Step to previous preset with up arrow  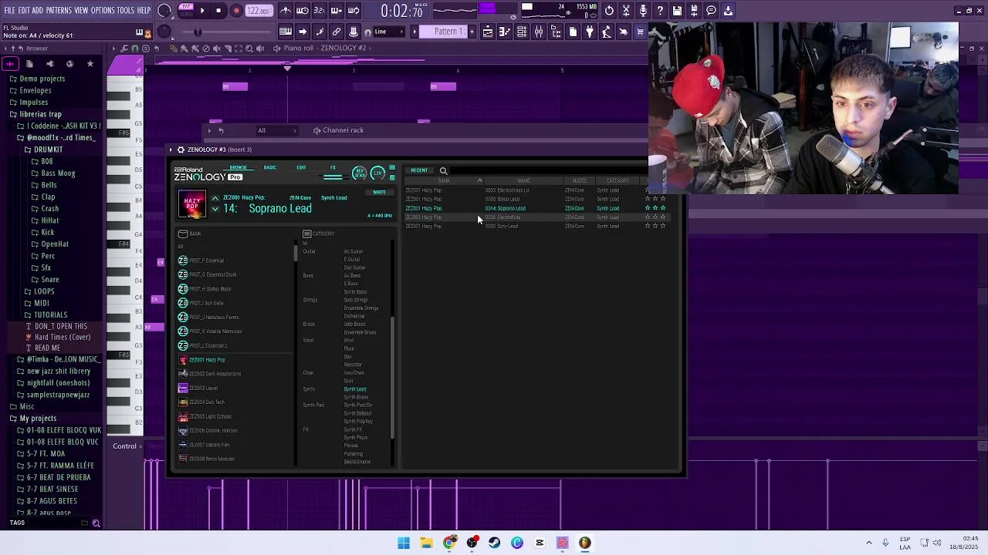215,198
